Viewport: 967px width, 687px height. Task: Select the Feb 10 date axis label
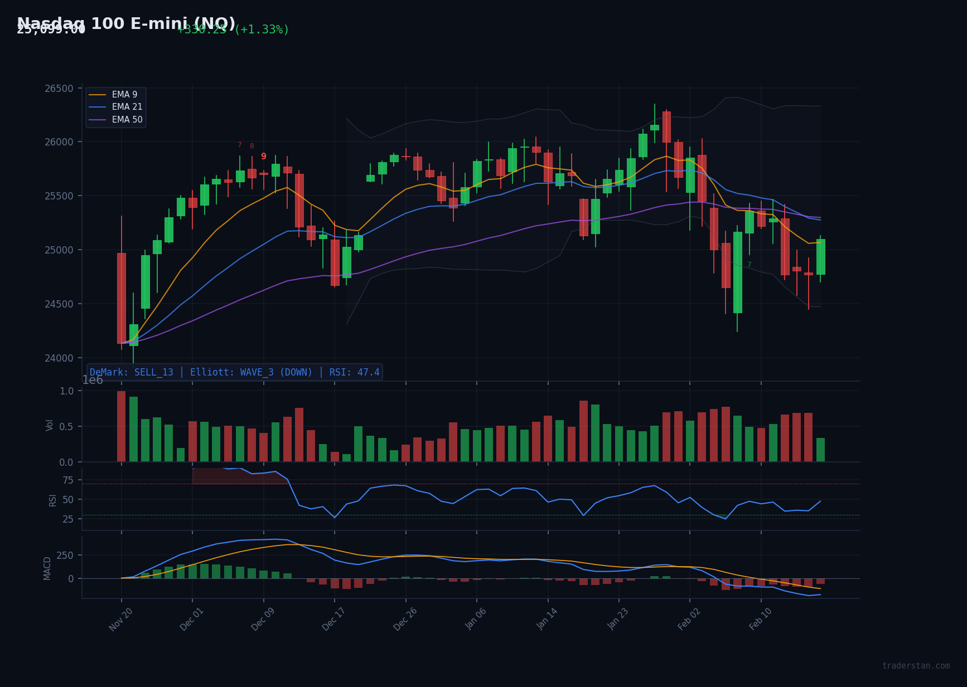click(760, 618)
